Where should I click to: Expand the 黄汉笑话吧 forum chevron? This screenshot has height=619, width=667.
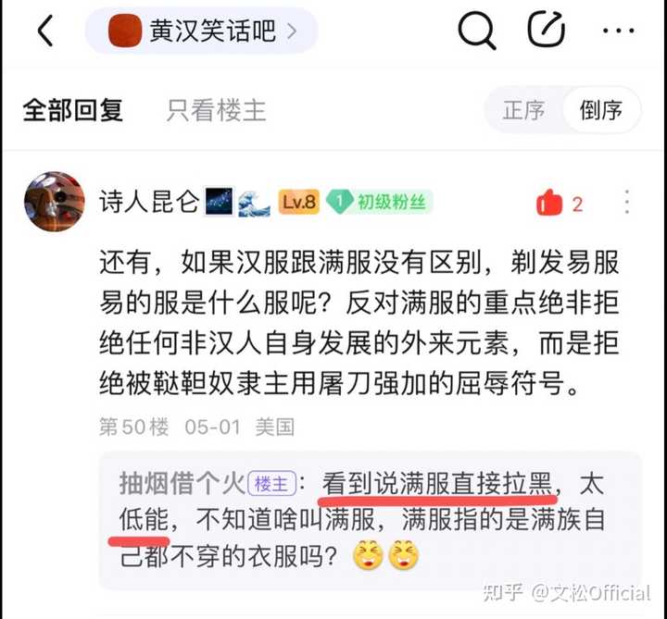[292, 31]
